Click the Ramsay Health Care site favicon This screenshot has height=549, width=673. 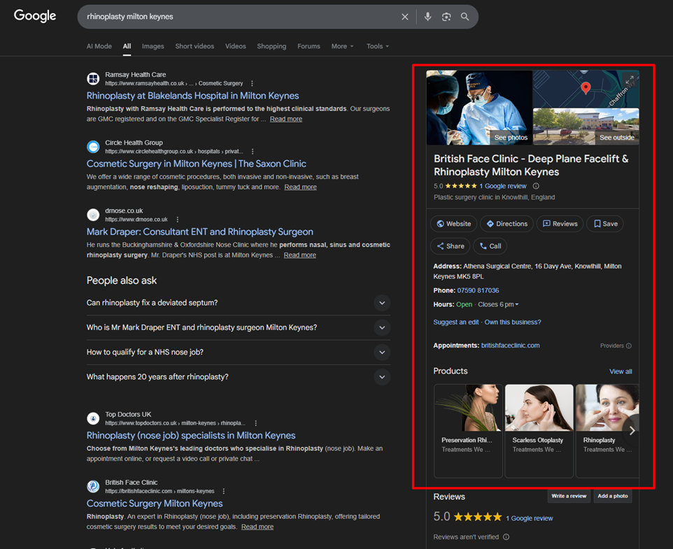click(93, 79)
